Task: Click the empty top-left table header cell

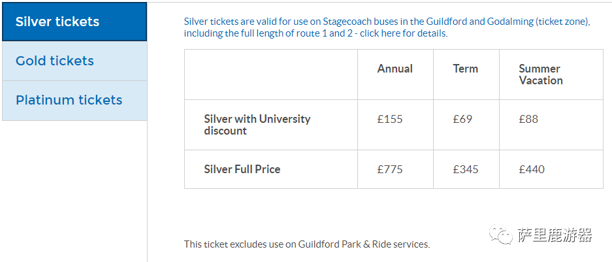Action: point(270,74)
